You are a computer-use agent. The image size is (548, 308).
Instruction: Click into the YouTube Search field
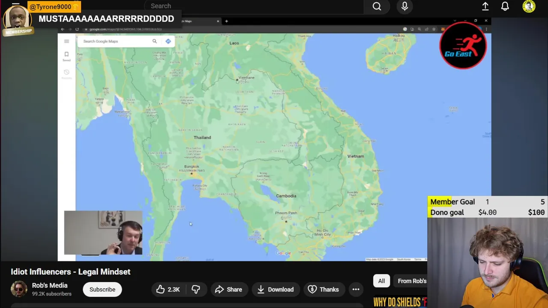pyautogui.click(x=255, y=6)
